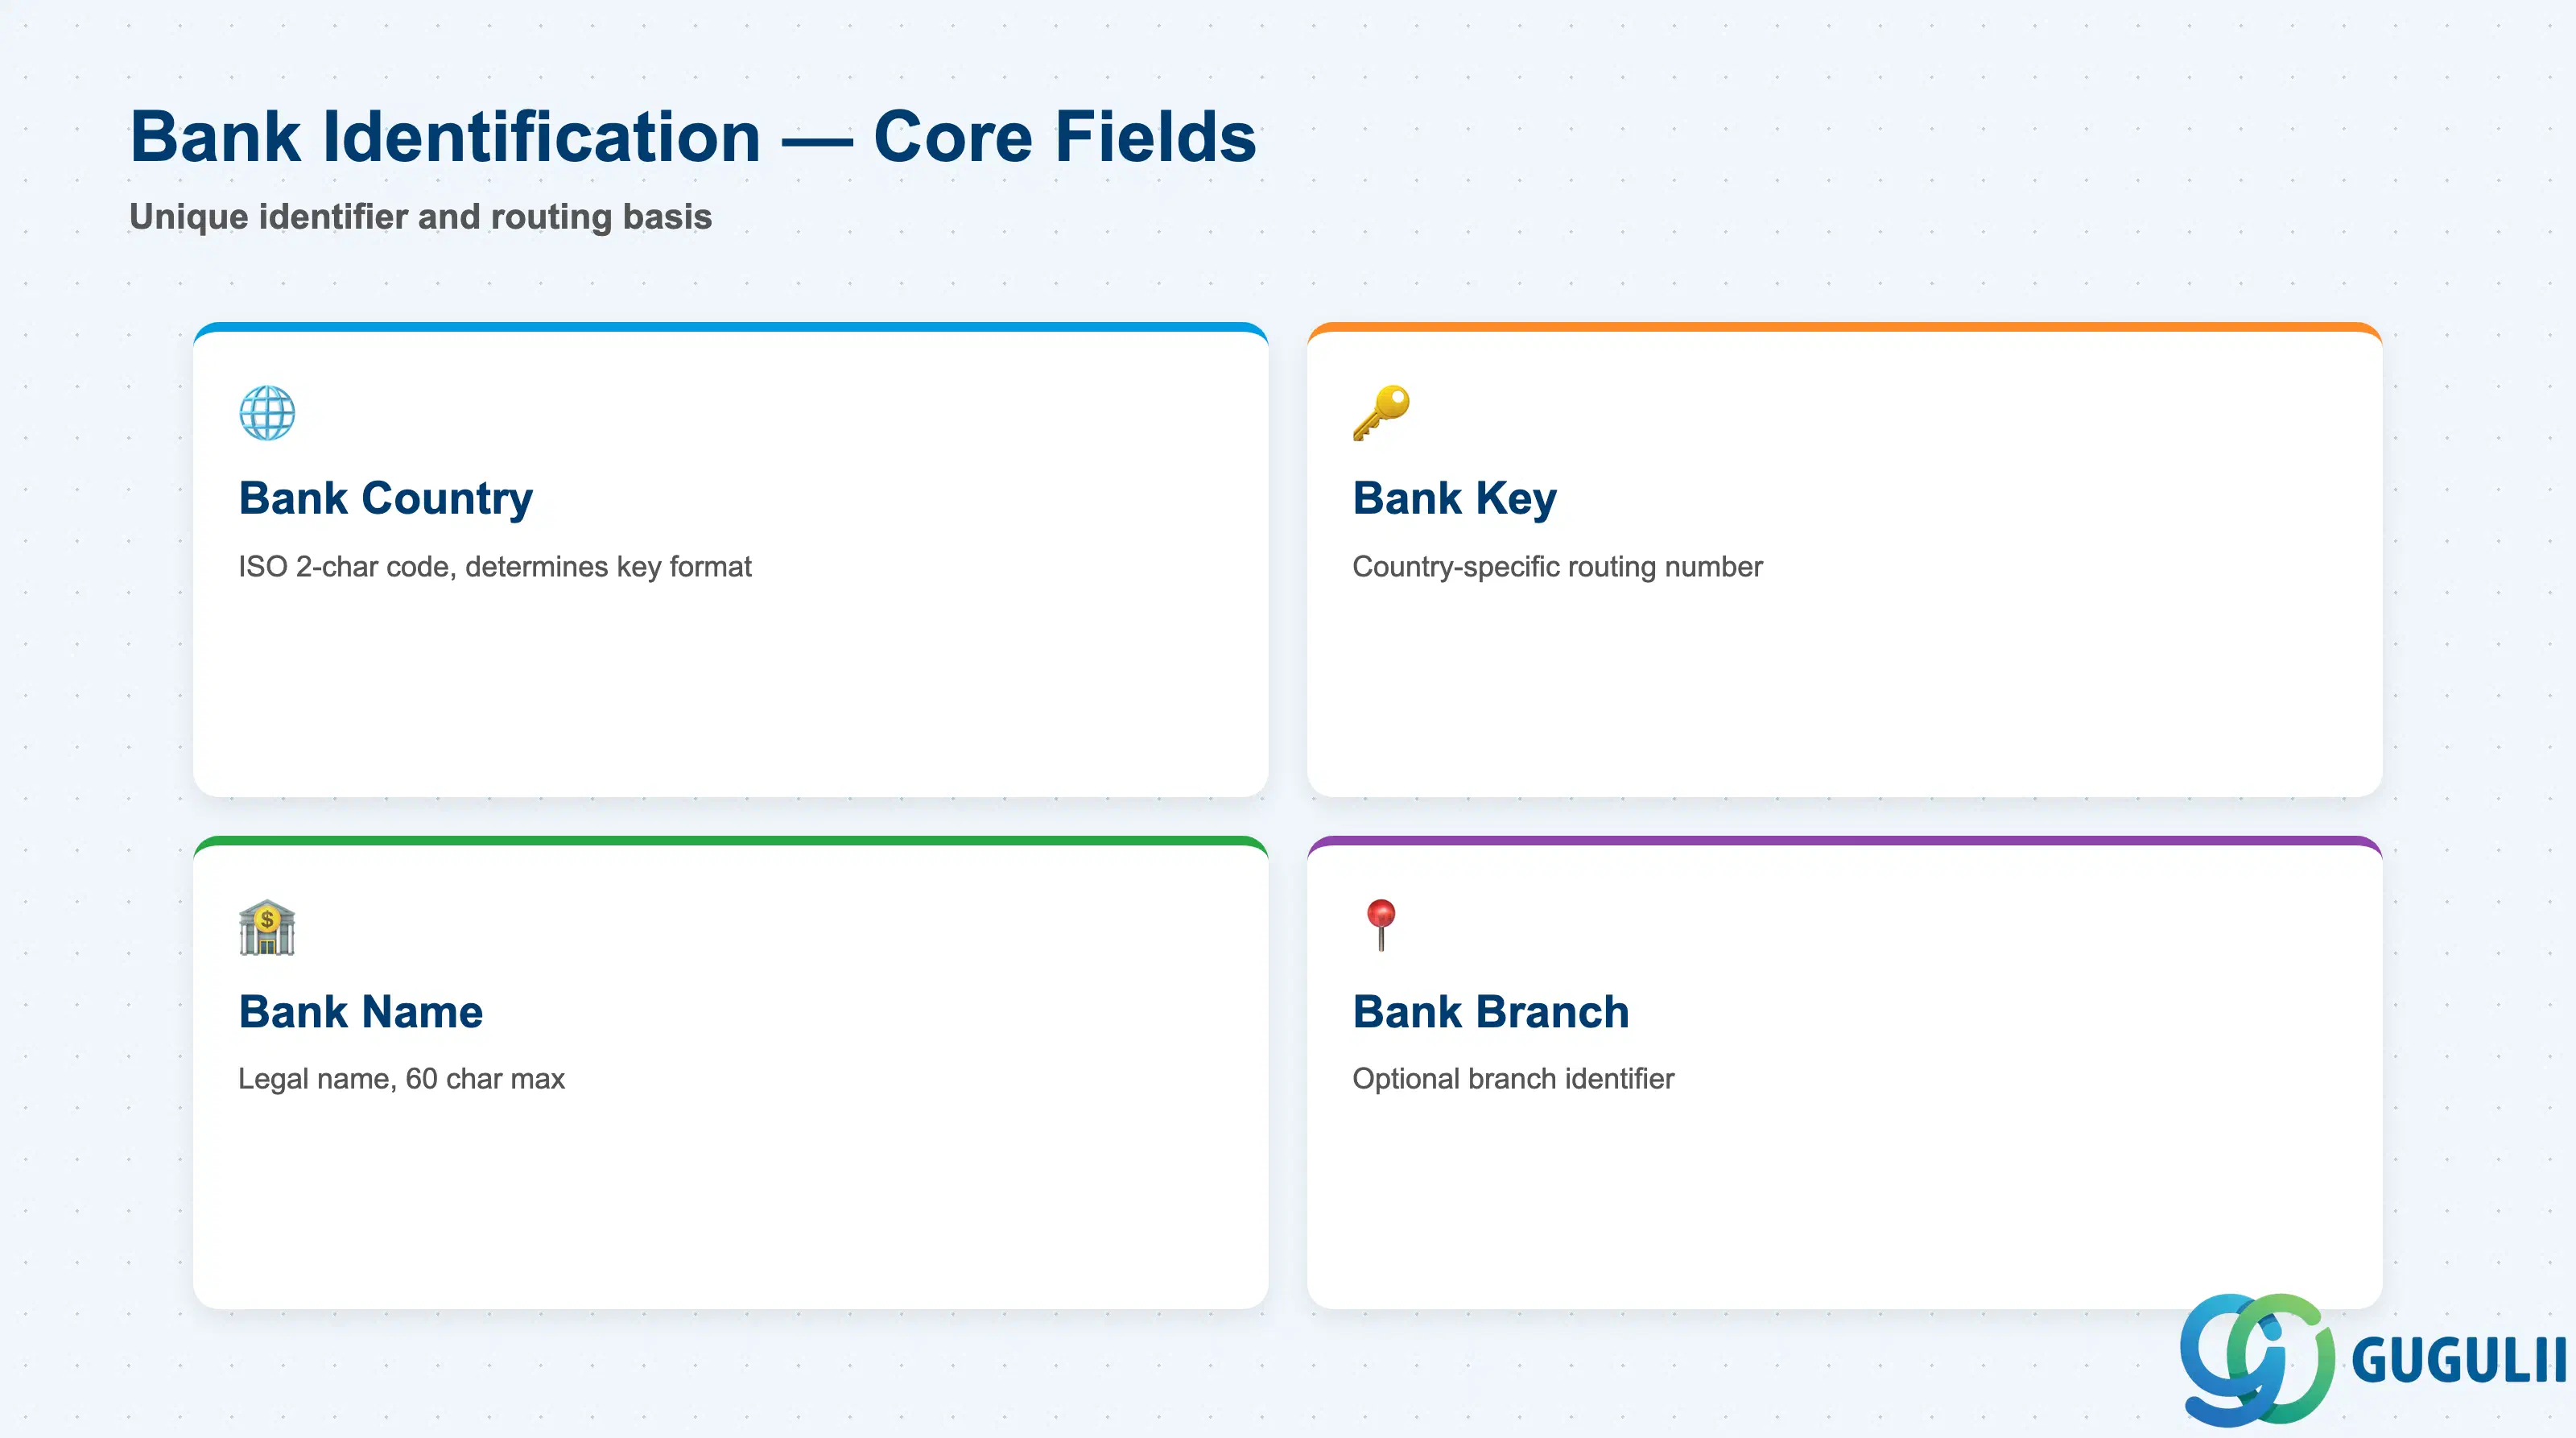The height and width of the screenshot is (1438, 2576).
Task: Click the blue top bar of Bank Country card
Action: pos(731,327)
